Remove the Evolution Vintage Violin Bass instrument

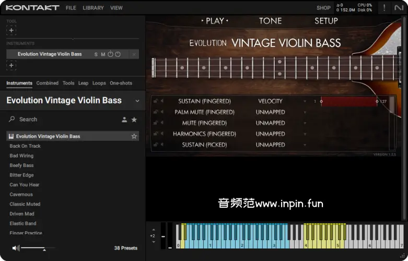coord(134,54)
